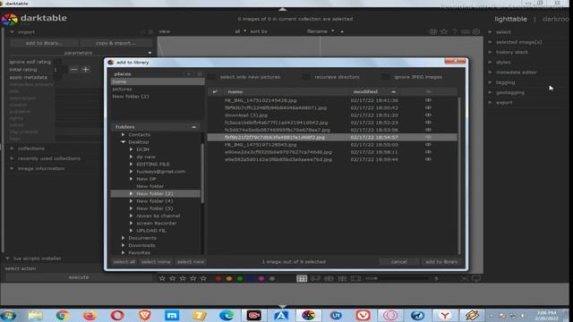
Task: Open the display profile monitor icon
Action: click(476, 278)
